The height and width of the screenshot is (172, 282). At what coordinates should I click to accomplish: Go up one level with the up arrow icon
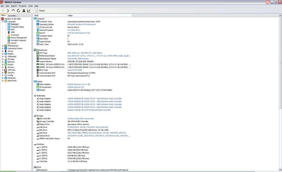click(13, 11)
